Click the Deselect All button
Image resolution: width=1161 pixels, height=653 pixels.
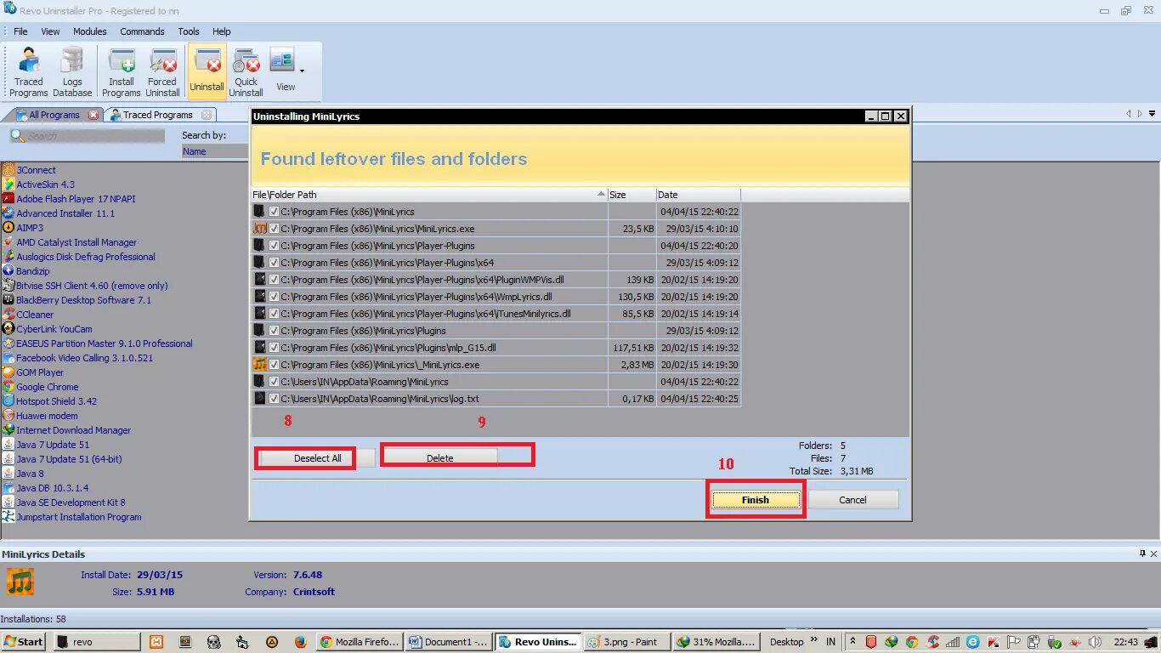coord(317,458)
